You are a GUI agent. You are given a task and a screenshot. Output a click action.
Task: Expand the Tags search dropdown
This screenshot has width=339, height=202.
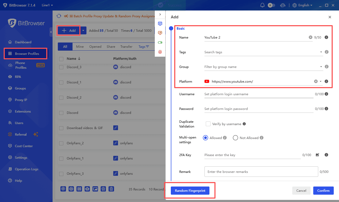coord(321,52)
